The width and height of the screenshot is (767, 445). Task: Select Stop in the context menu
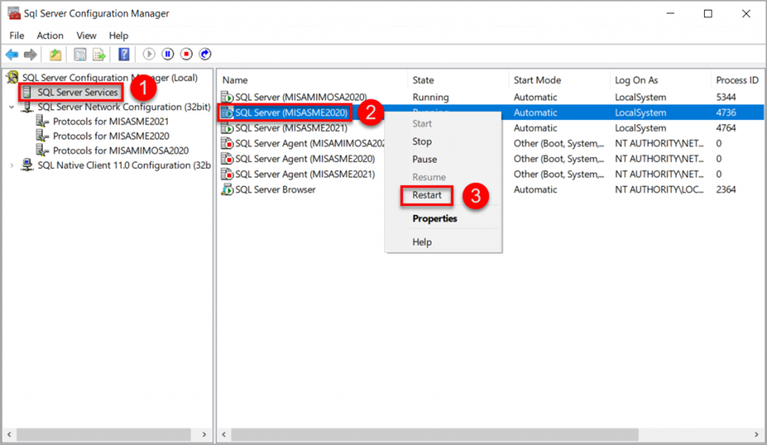[422, 141]
